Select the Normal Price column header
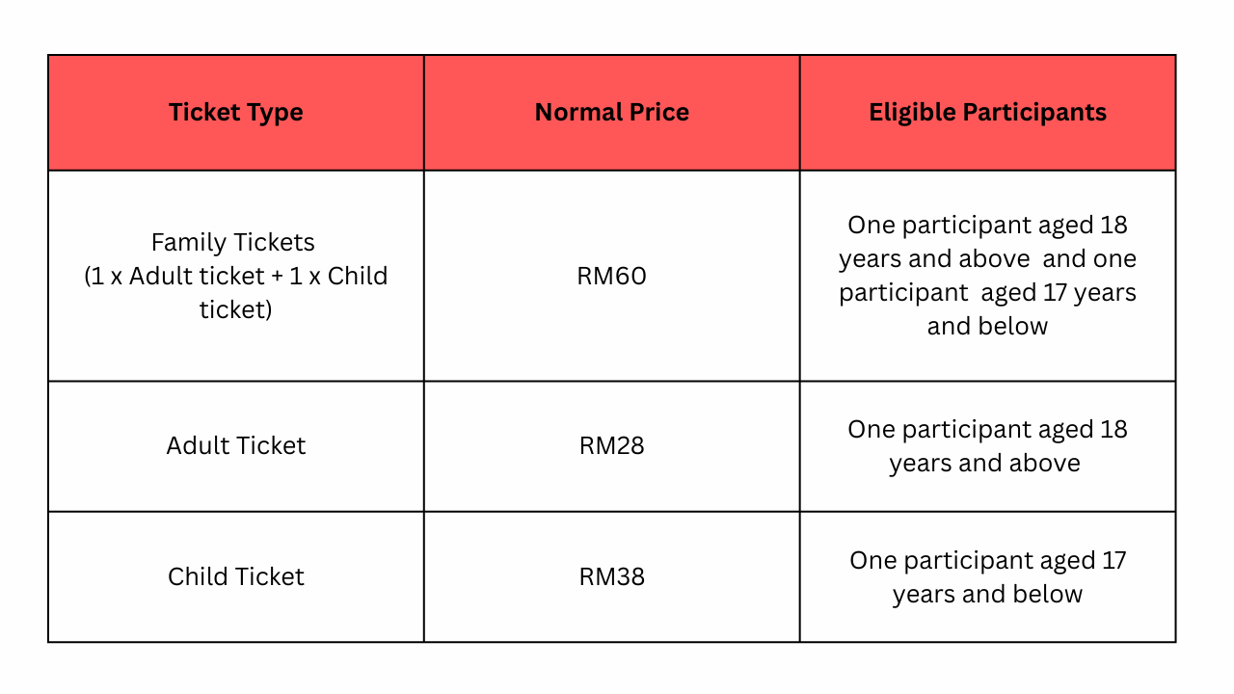 [x=612, y=113]
